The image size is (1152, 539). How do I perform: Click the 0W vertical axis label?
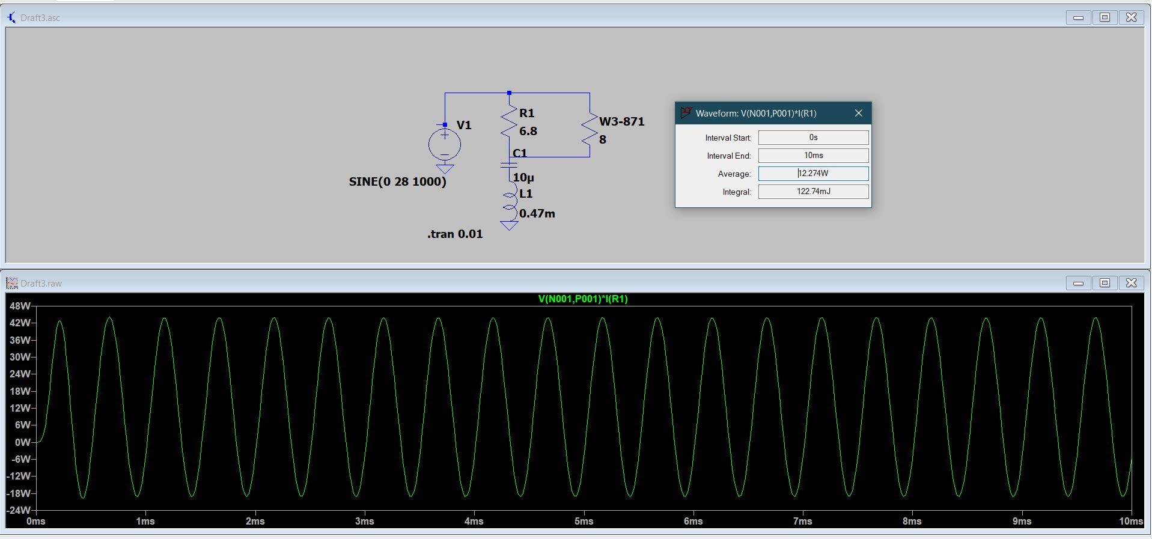pyautogui.click(x=23, y=442)
